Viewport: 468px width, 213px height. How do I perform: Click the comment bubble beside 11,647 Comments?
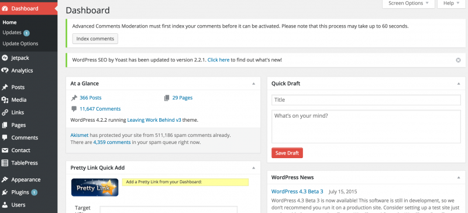[x=74, y=109]
